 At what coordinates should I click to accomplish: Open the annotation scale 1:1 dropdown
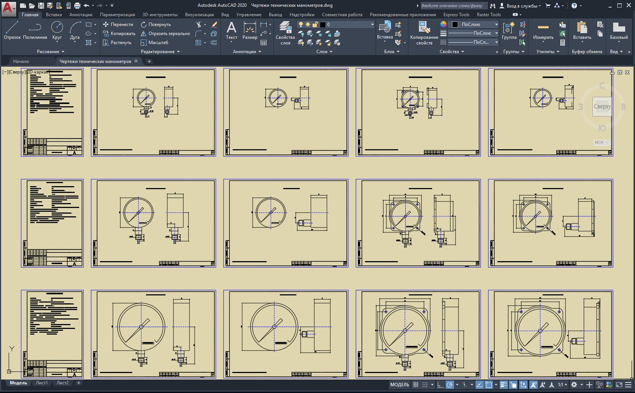563,385
